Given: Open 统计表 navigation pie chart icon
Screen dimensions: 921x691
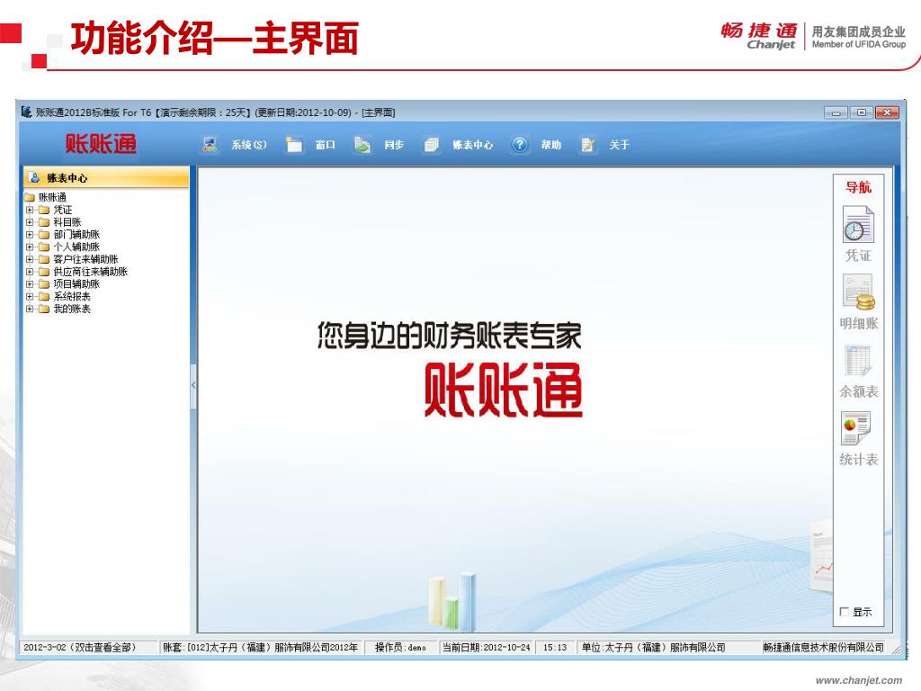Looking at the screenshot, I should click(x=856, y=428).
